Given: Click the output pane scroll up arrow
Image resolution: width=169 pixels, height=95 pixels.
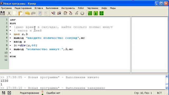Looking at the screenshot, I should tap(167, 77).
